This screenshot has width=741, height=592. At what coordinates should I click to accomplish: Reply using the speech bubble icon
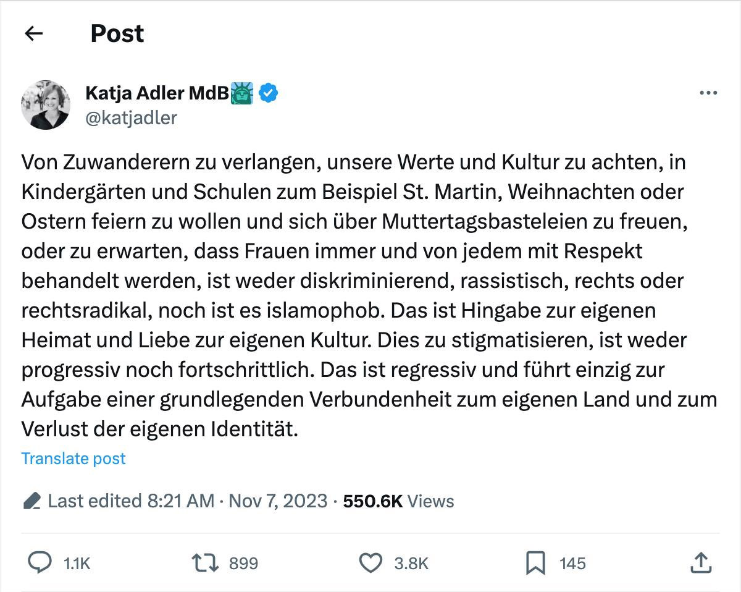tap(41, 563)
